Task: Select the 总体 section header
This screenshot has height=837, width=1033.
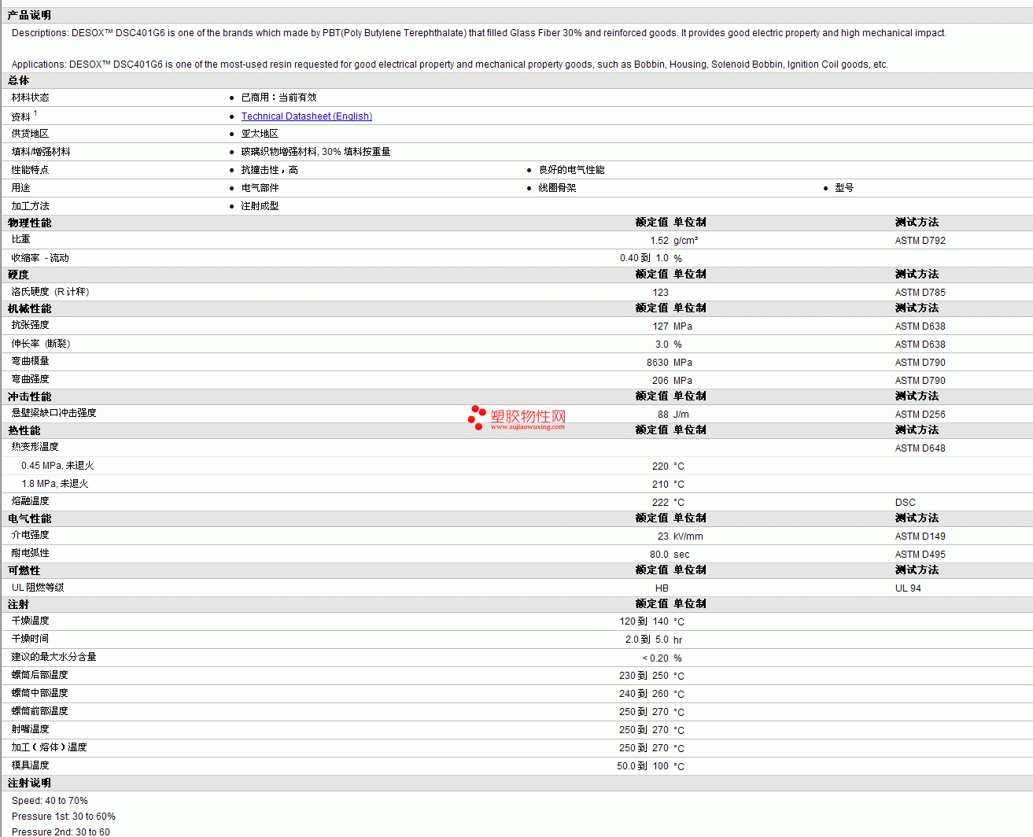Action: 19,81
